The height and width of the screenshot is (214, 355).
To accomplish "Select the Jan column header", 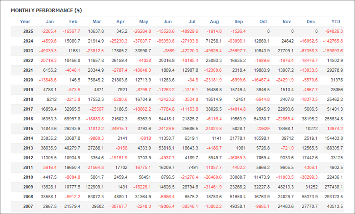I will (x=50, y=22).
